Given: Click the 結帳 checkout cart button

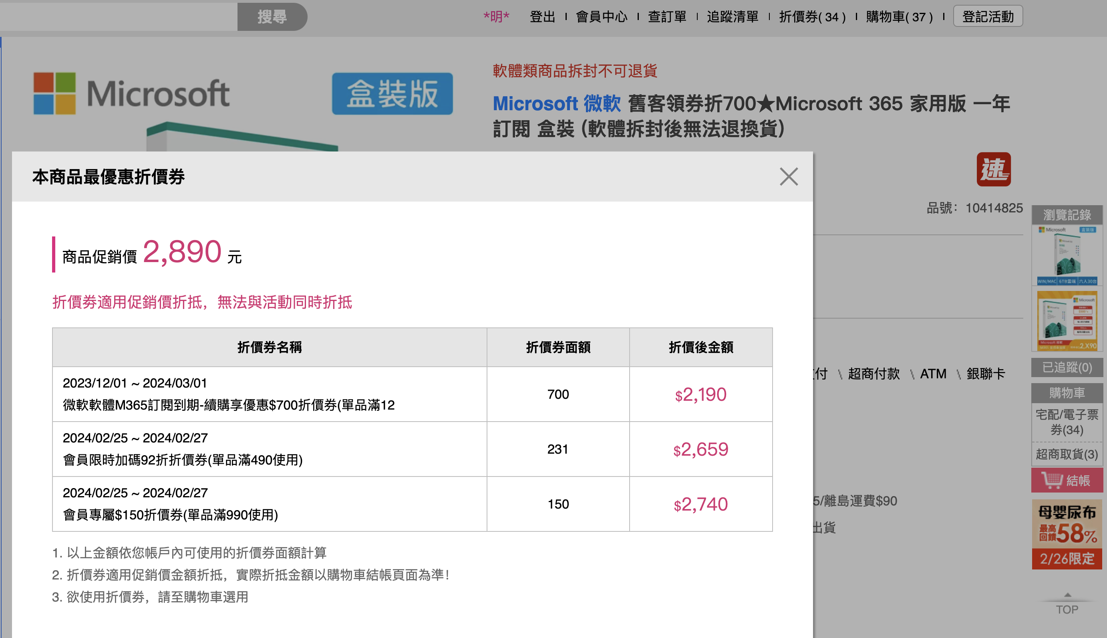Looking at the screenshot, I should (1067, 480).
